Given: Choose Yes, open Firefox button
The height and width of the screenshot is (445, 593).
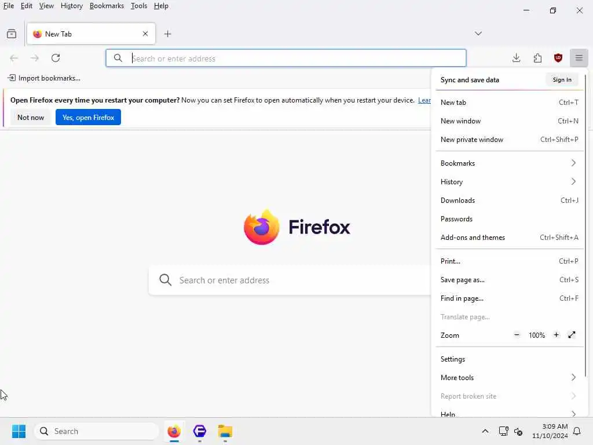Looking at the screenshot, I should 88,117.
